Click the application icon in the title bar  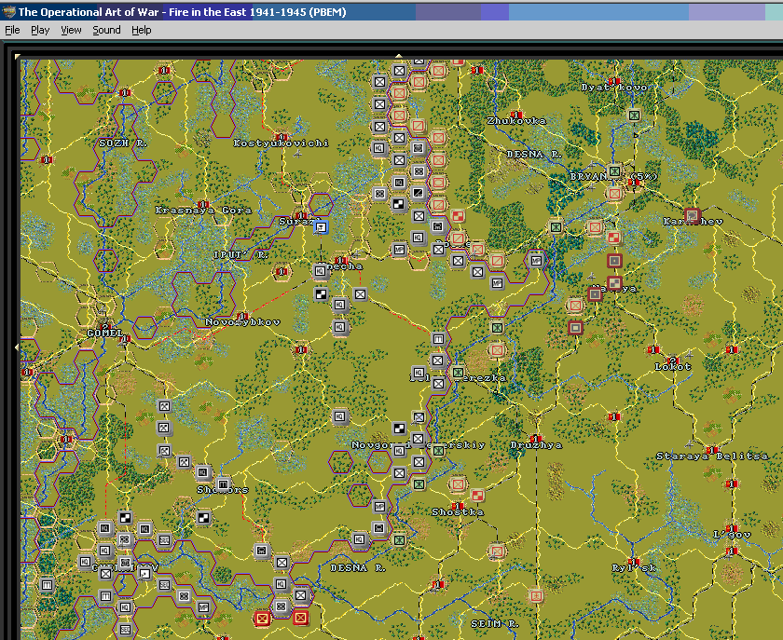[8, 11]
